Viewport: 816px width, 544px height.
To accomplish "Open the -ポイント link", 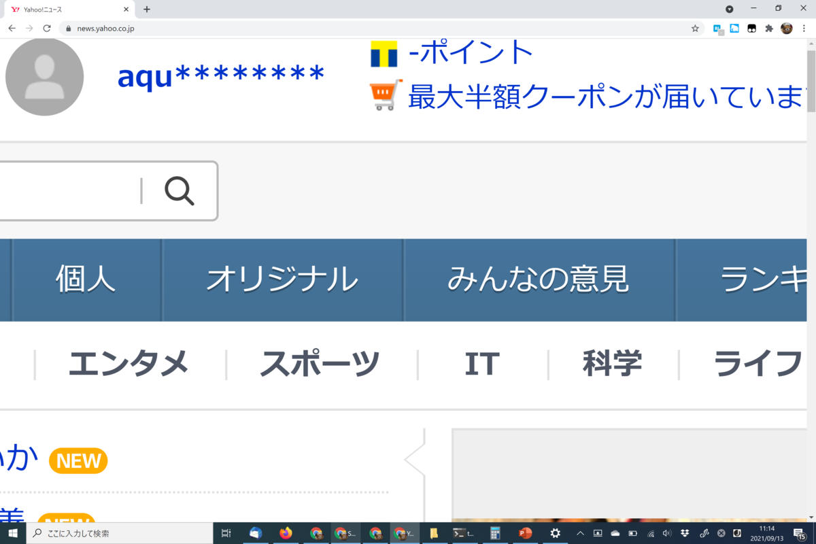I will coord(471,52).
